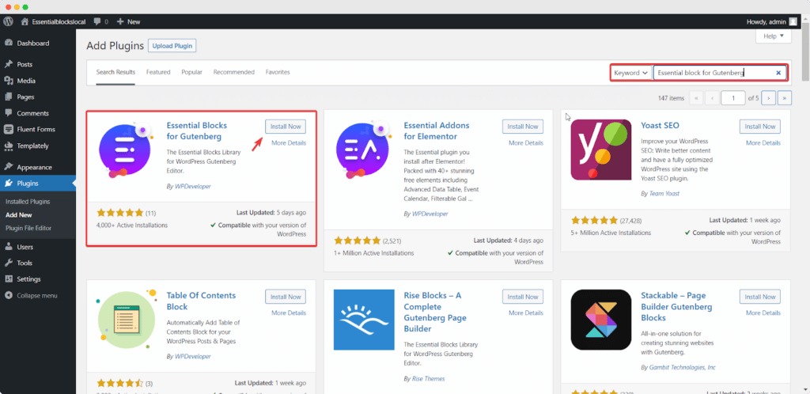Jump to last page of results

785,98
